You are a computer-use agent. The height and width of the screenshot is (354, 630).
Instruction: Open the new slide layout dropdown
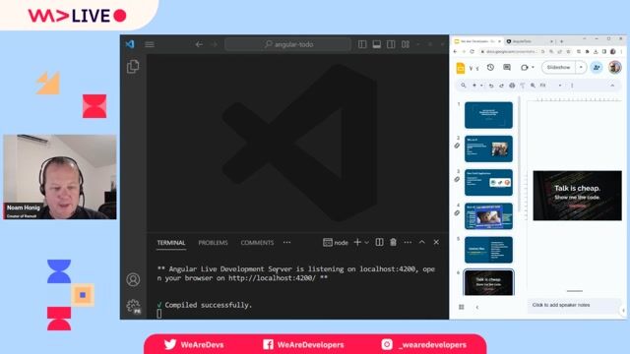[481, 86]
